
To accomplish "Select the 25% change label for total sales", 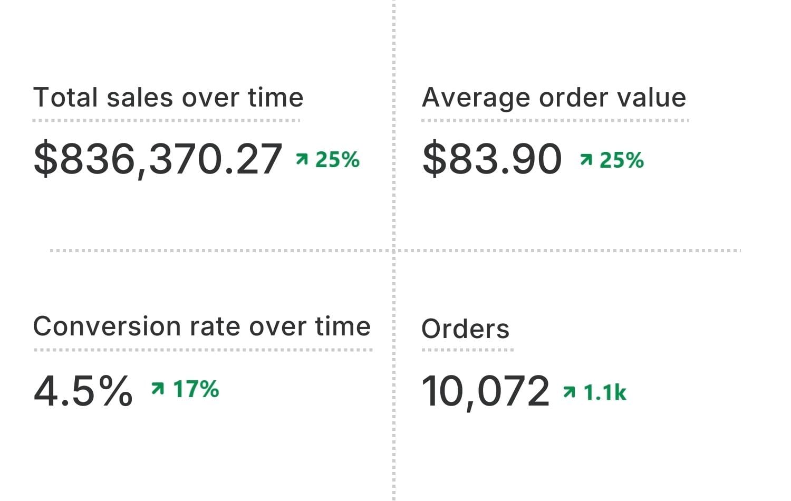I will 337,159.
